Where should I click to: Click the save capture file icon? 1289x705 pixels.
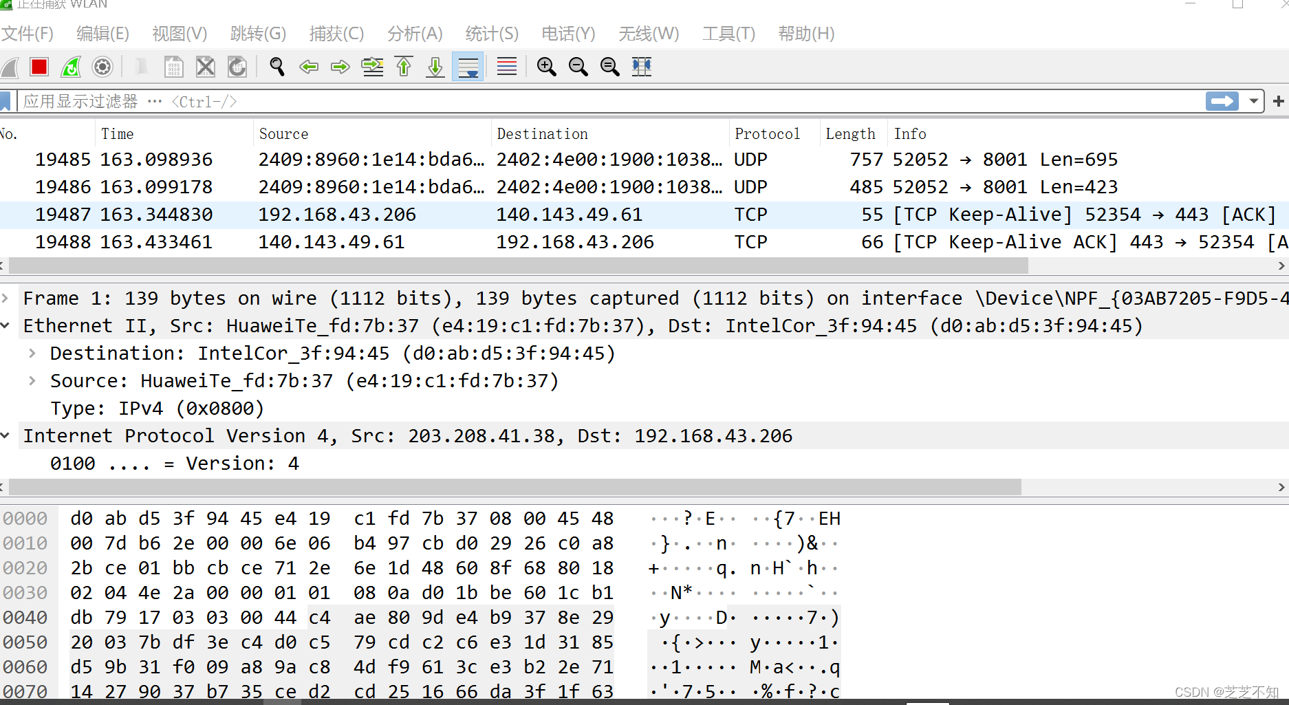click(x=173, y=67)
